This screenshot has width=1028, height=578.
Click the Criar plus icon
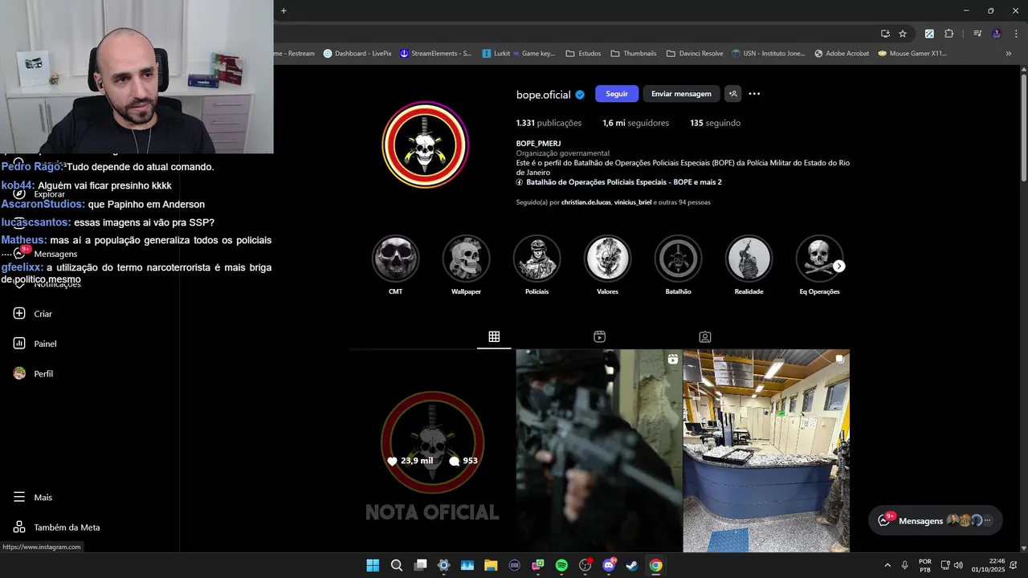click(19, 313)
